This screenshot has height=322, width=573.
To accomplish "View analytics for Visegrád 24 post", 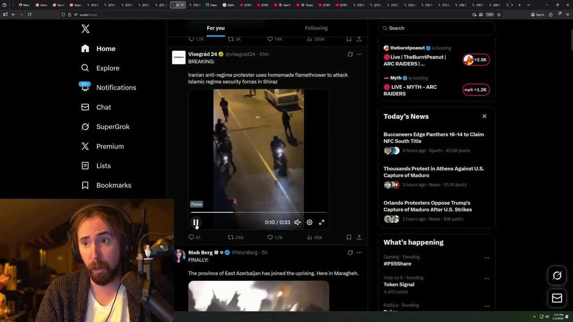I will point(315,237).
